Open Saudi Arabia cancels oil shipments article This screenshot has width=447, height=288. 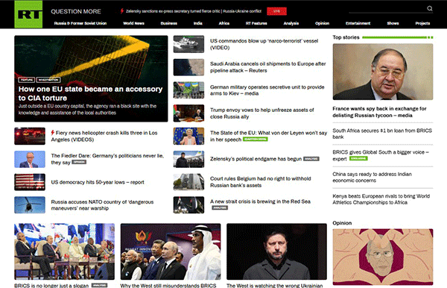tap(267, 67)
